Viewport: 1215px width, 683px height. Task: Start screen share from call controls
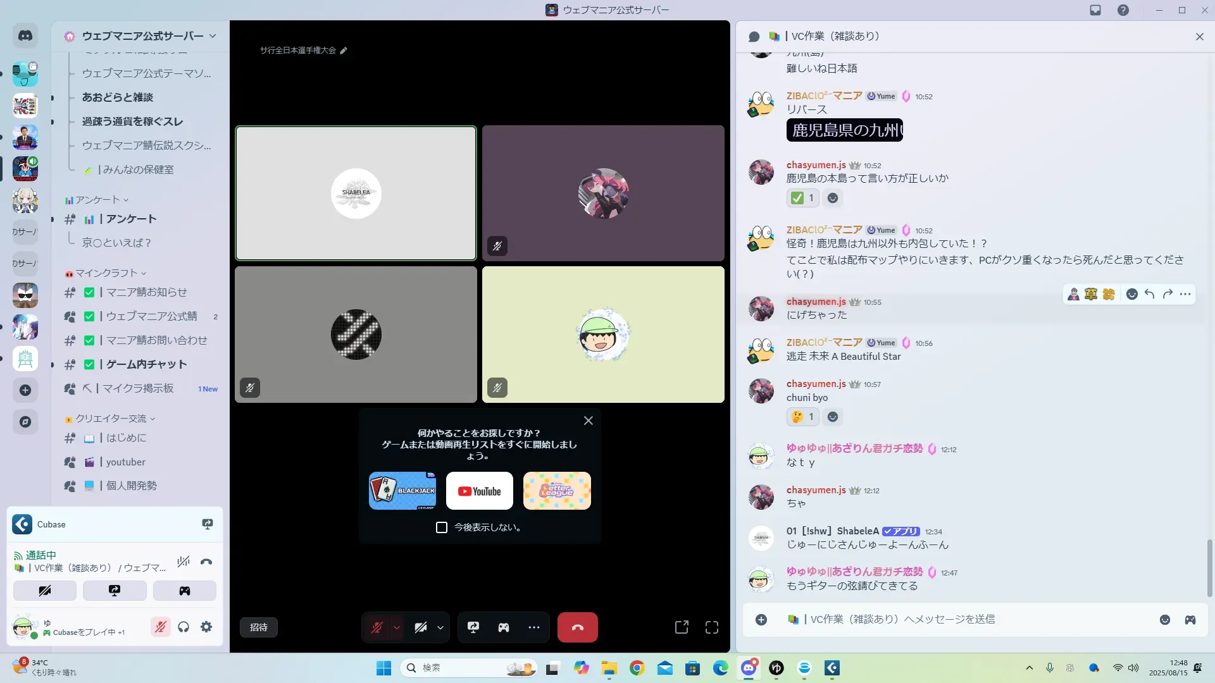pyautogui.click(x=473, y=627)
